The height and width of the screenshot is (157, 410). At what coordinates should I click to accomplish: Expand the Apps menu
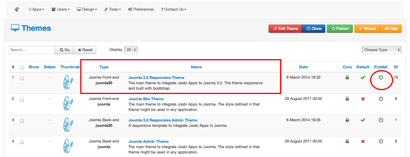tap(37, 9)
